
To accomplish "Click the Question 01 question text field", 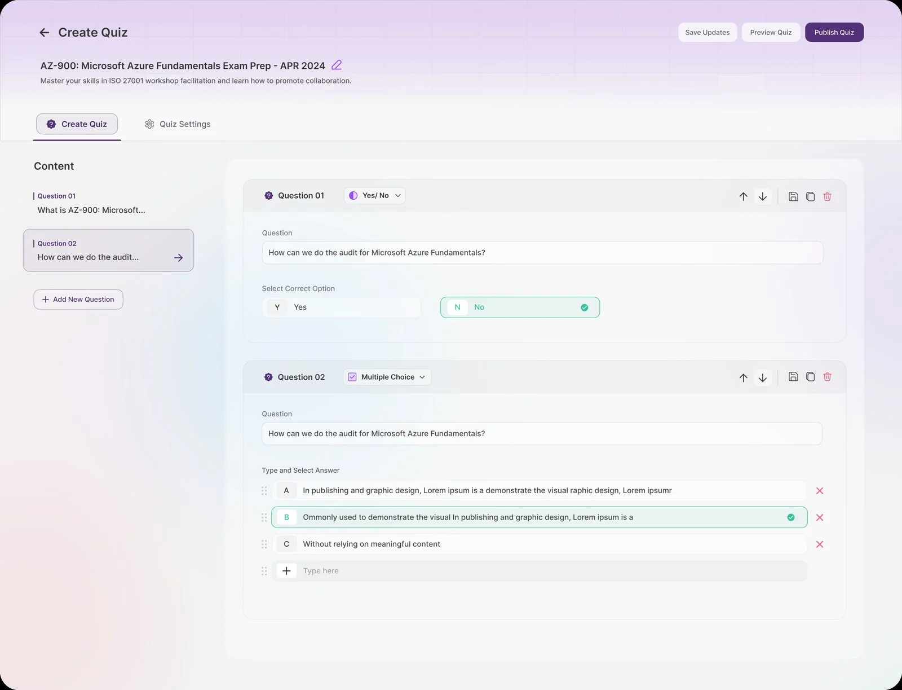I will 542,253.
